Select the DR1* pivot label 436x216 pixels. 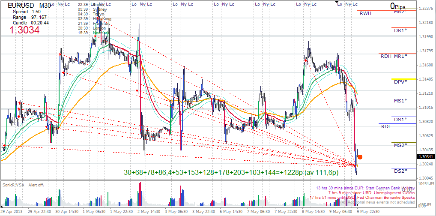pos(400,30)
